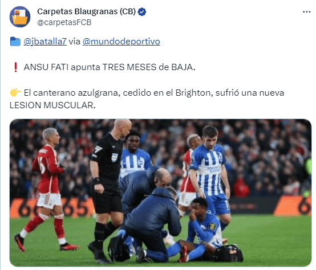316x270 pixels.
Task: Click the blue folder emoji icon
Action: pos(15,42)
